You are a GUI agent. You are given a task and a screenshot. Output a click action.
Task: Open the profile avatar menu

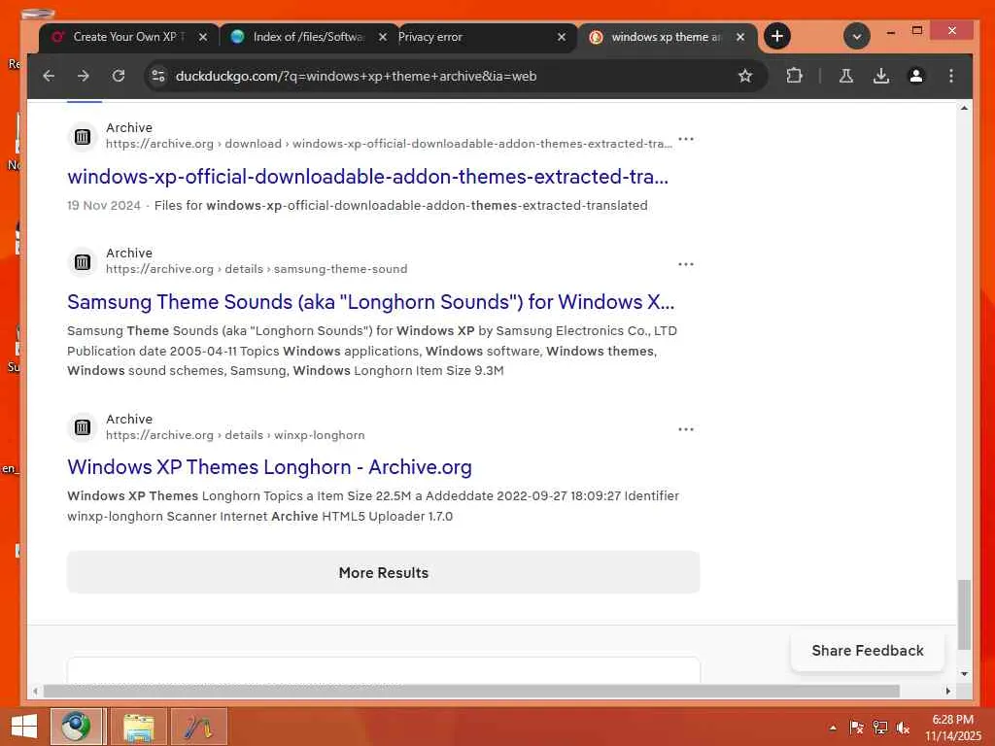coord(915,76)
